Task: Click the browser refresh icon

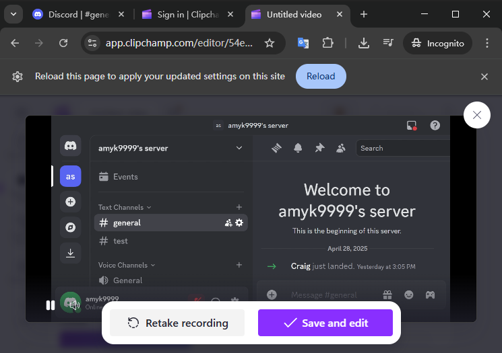Action: [63, 43]
